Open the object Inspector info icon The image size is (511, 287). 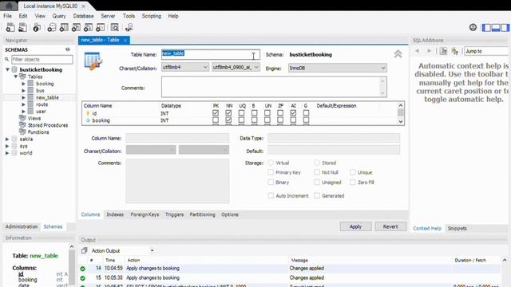click(x=37, y=28)
